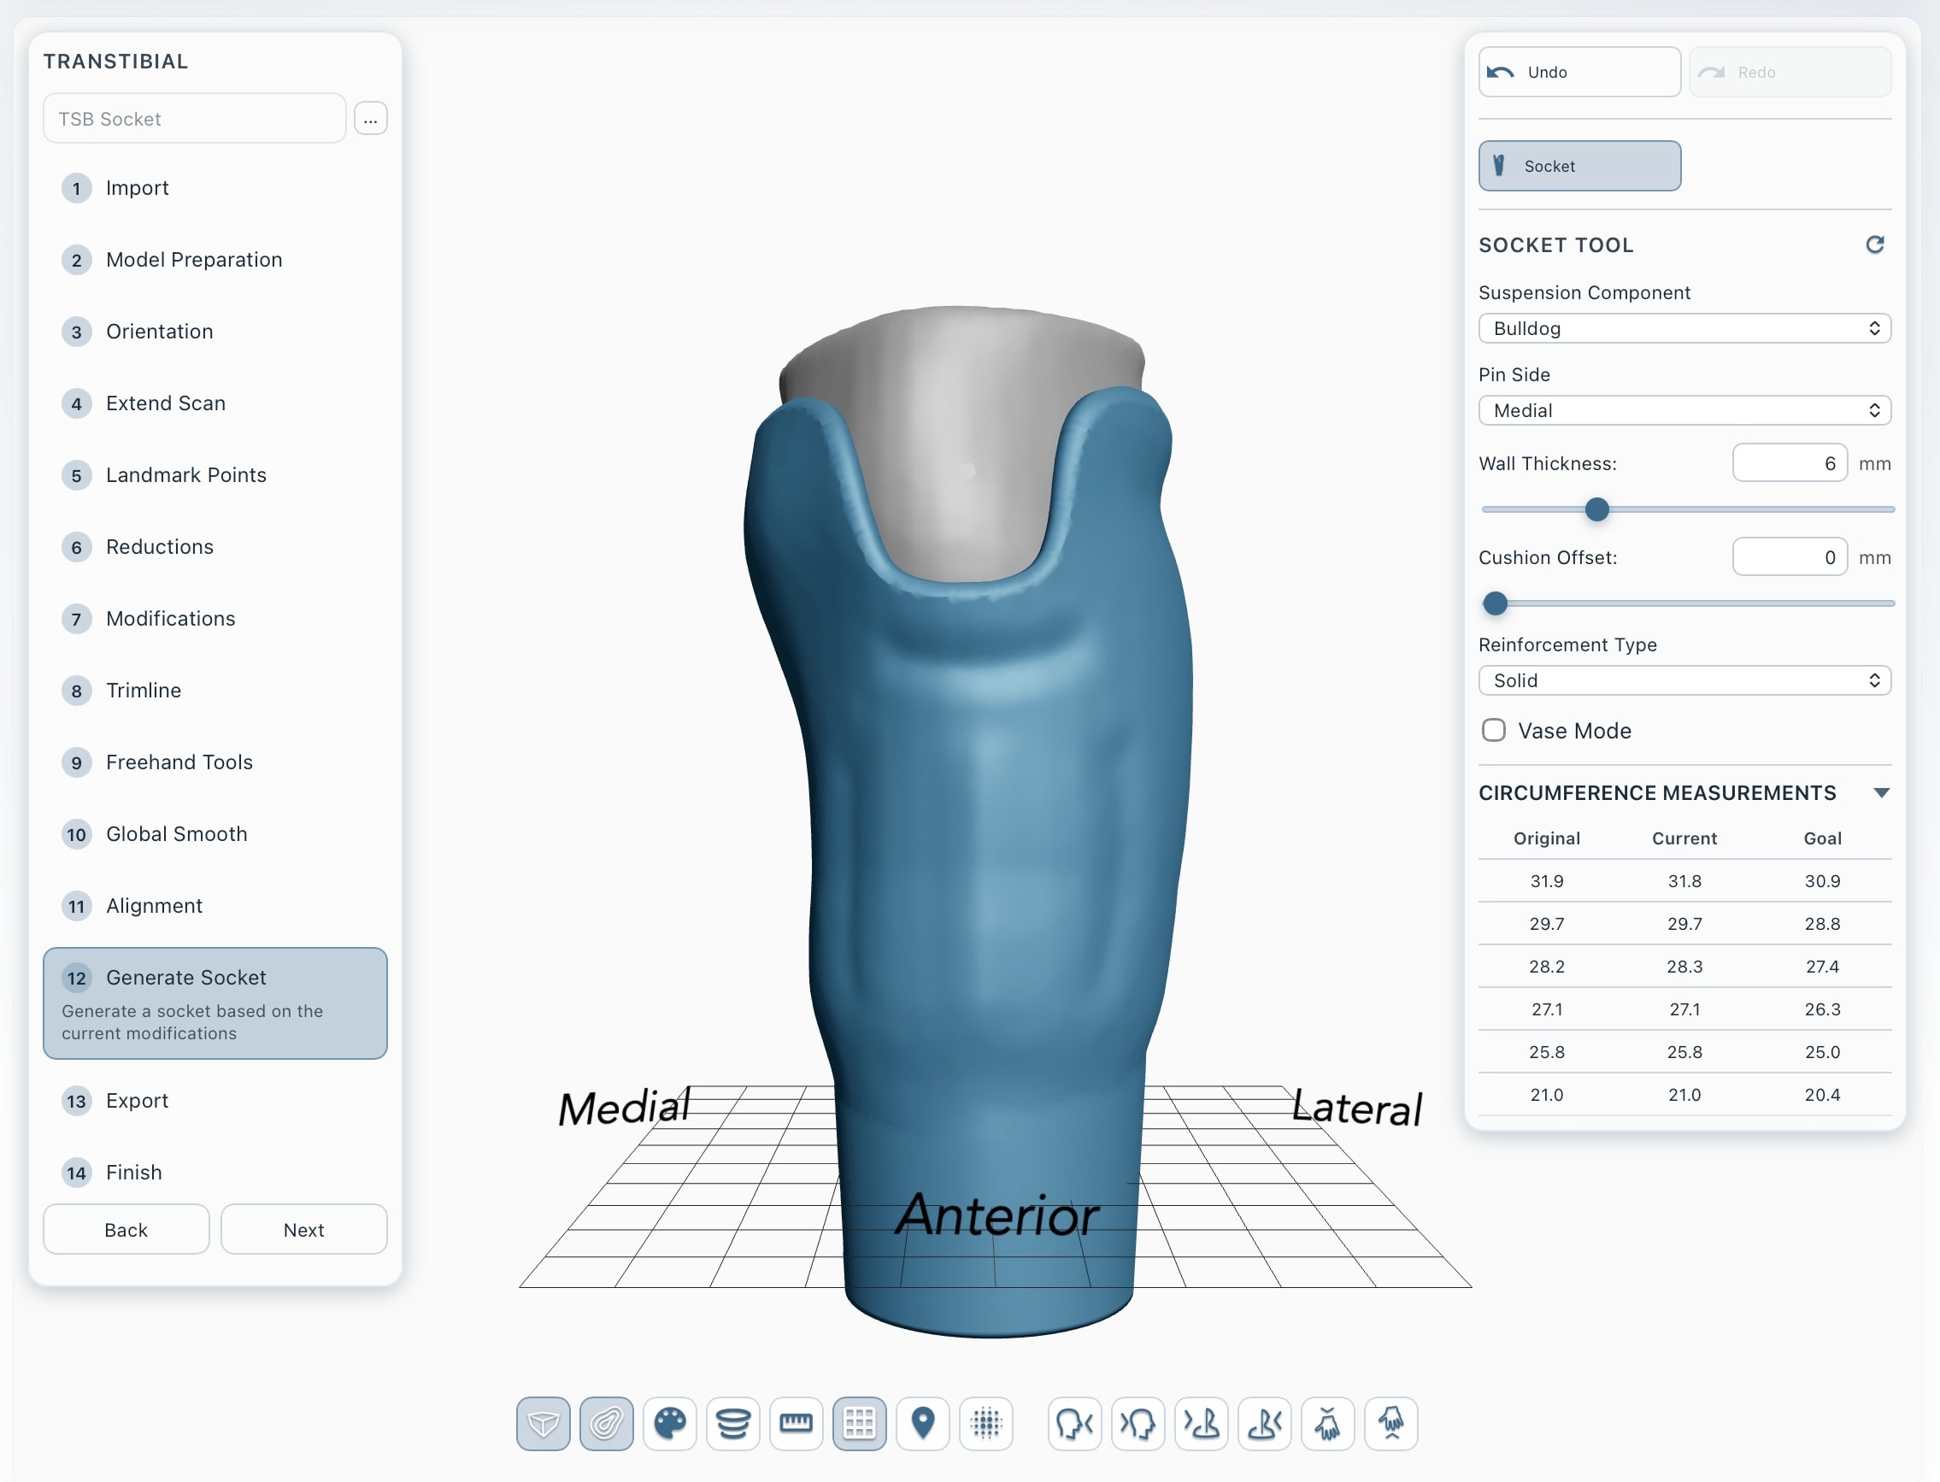Select the view icon with arrow right of leg
1940x1482 pixels.
1264,1423
